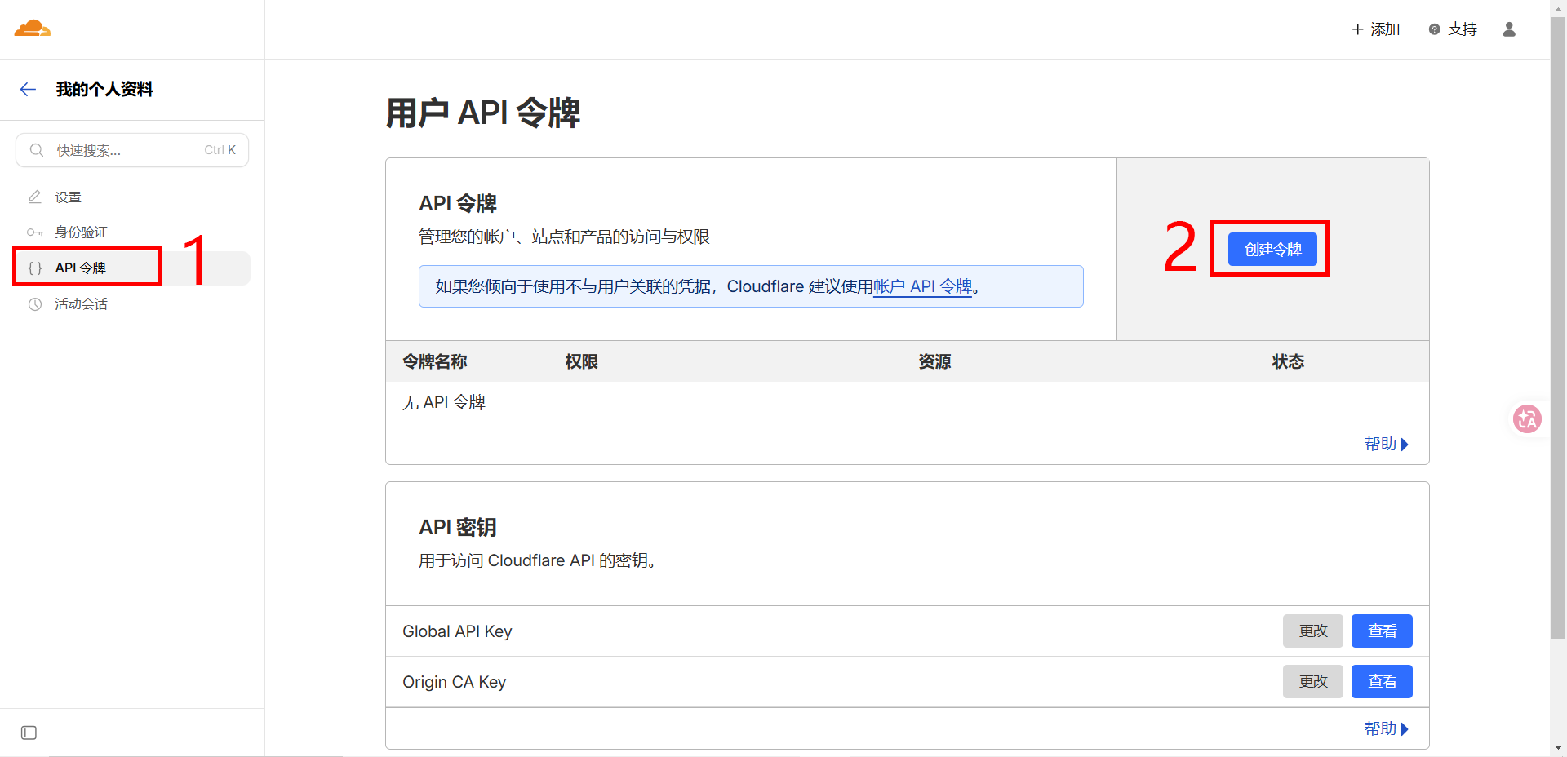The image size is (1567, 757).
Task: Open the 添加 menu in header
Action: pos(1375,29)
